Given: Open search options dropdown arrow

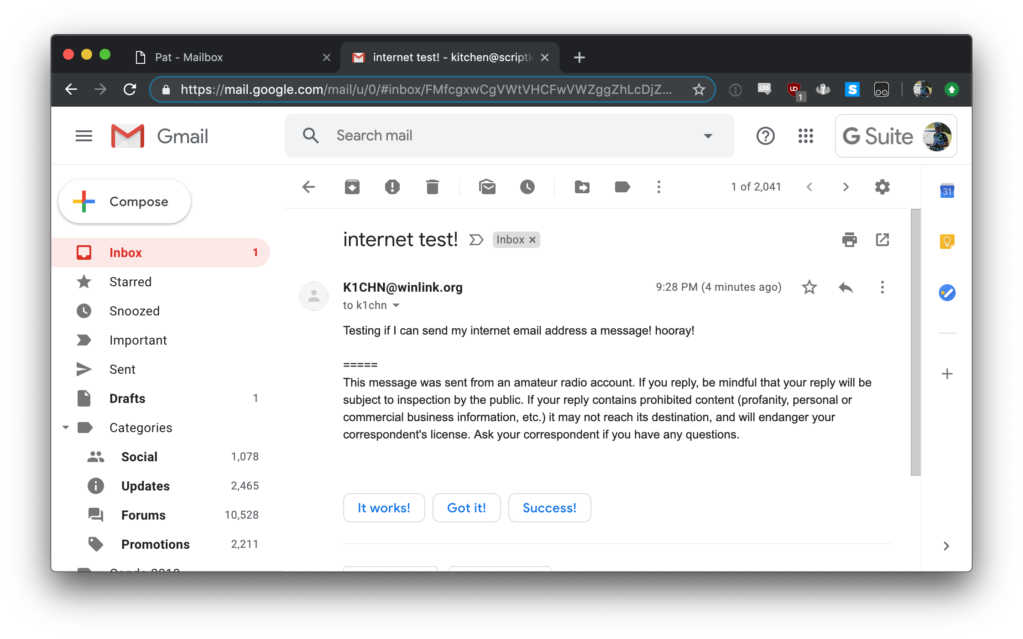Looking at the screenshot, I should (708, 136).
